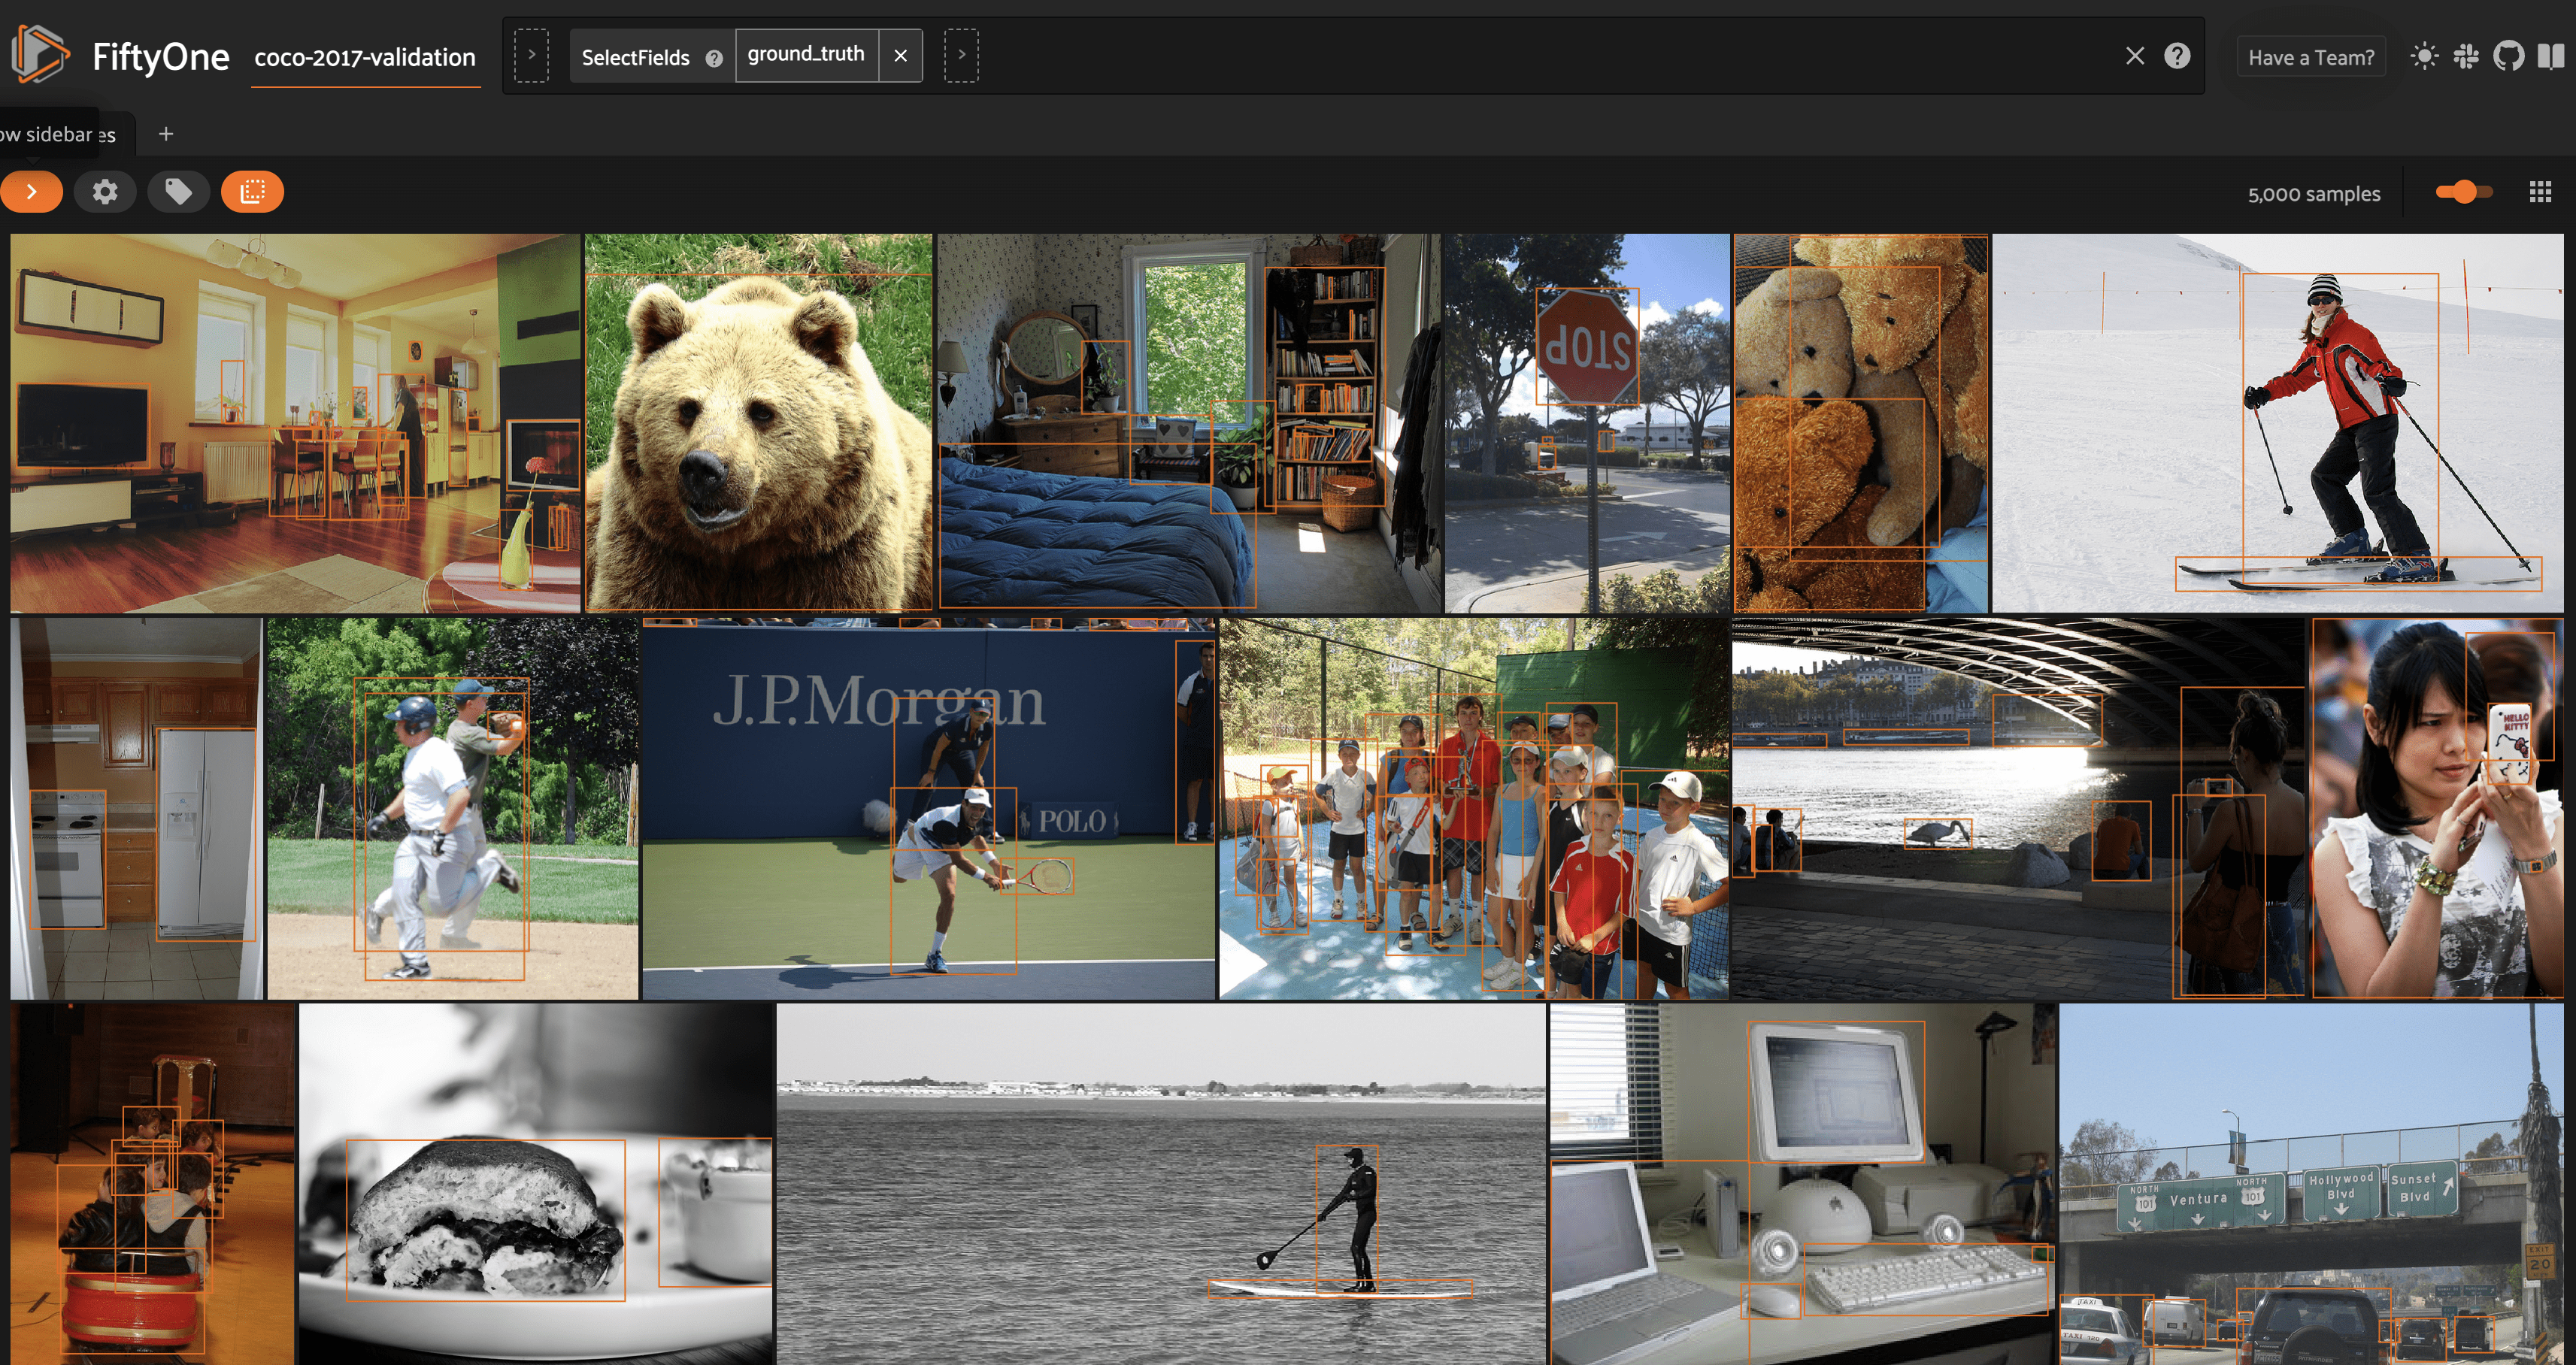Expand the sidebar with orange arrow

tap(31, 191)
